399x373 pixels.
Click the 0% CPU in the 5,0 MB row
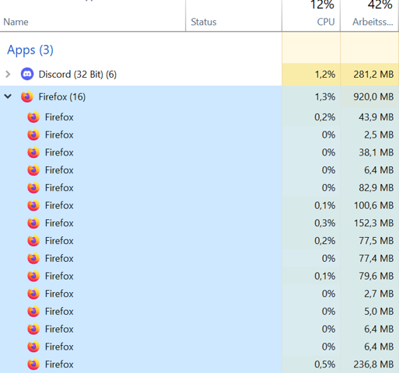pyautogui.click(x=328, y=312)
